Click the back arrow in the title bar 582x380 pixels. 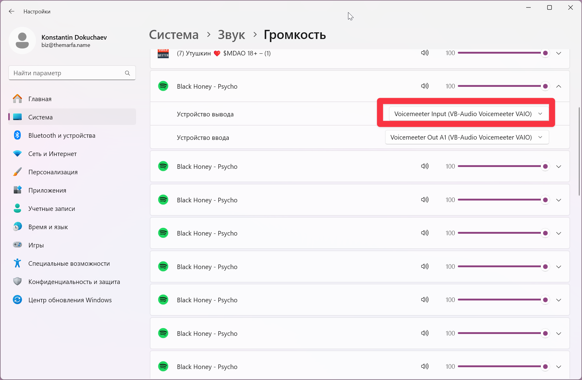tap(12, 11)
